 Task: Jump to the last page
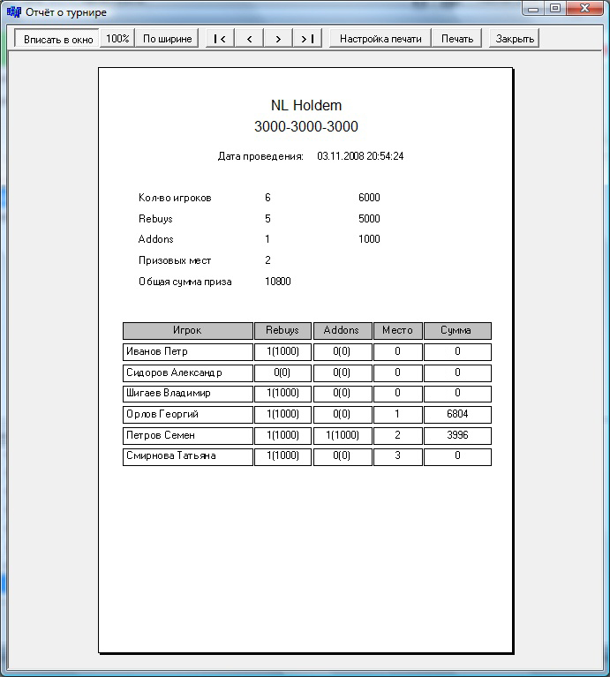click(308, 39)
